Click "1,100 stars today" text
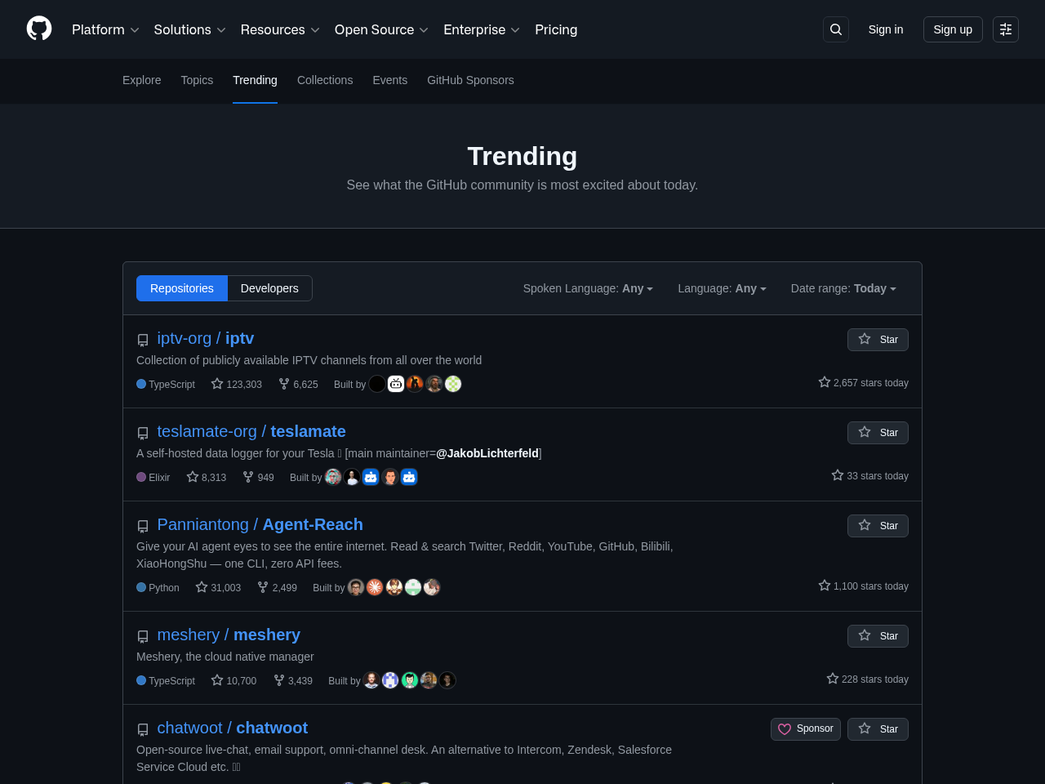This screenshot has width=1045, height=784. [x=864, y=586]
